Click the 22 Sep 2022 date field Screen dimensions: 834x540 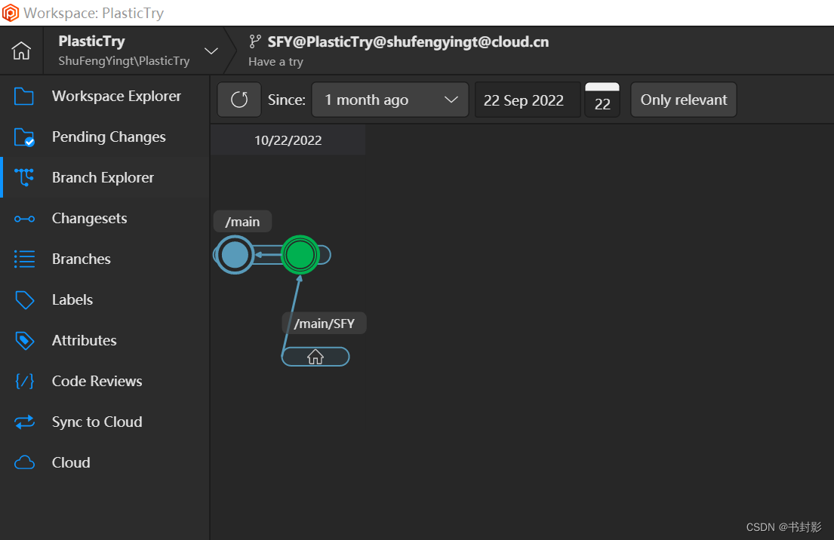click(527, 100)
